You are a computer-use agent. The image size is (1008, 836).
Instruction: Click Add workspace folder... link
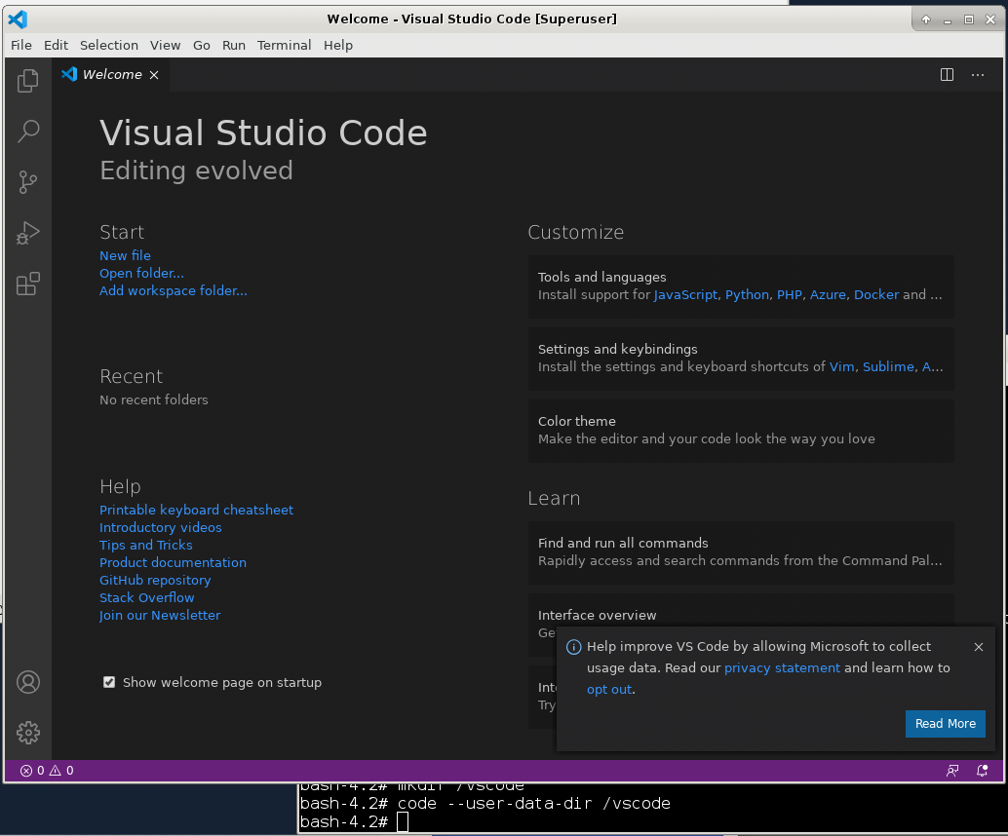tap(173, 290)
